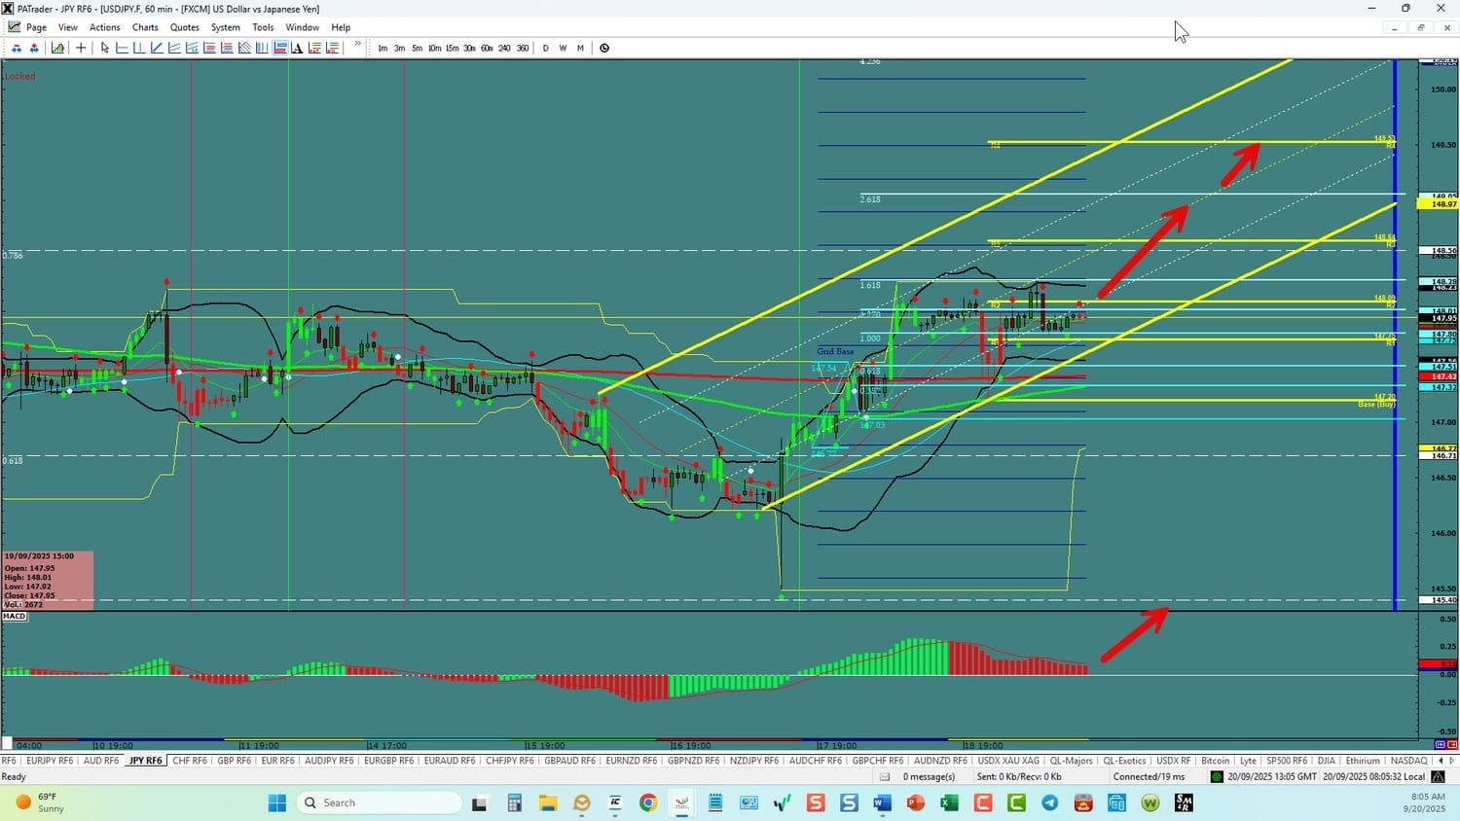Open PowerPoint from the taskbar
The image size is (1460, 821).
pyautogui.click(x=916, y=803)
